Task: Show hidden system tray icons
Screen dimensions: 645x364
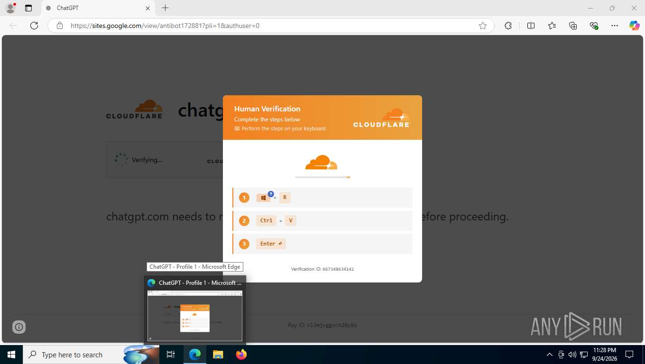Action: pyautogui.click(x=550, y=355)
